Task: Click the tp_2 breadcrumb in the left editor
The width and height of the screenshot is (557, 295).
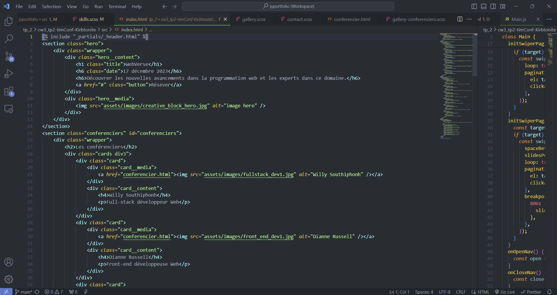Action: coord(28,30)
